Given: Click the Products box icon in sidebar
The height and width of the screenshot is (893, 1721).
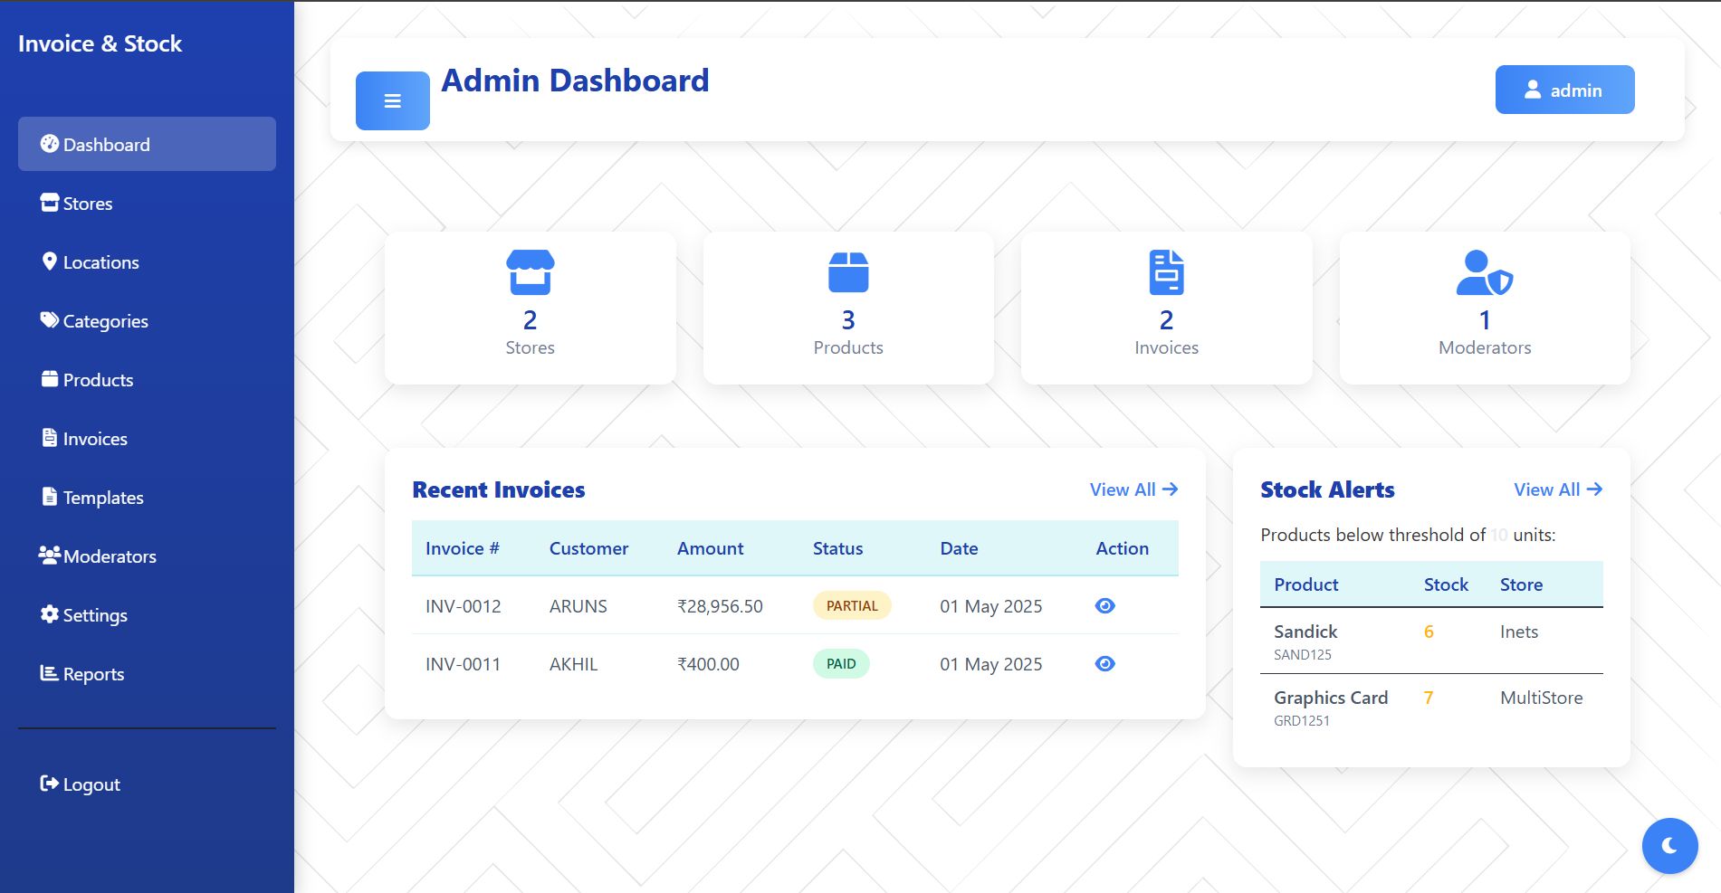Looking at the screenshot, I should pyautogui.click(x=50, y=378).
